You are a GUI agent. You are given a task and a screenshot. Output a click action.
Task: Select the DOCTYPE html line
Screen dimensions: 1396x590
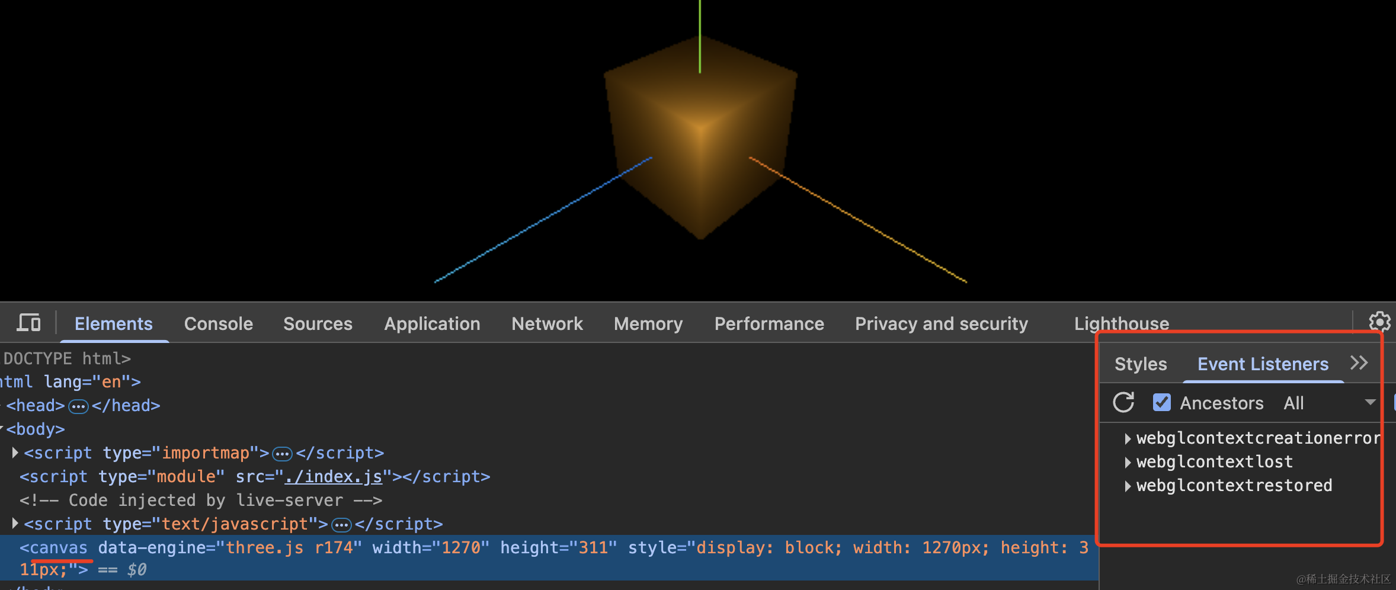tap(66, 358)
